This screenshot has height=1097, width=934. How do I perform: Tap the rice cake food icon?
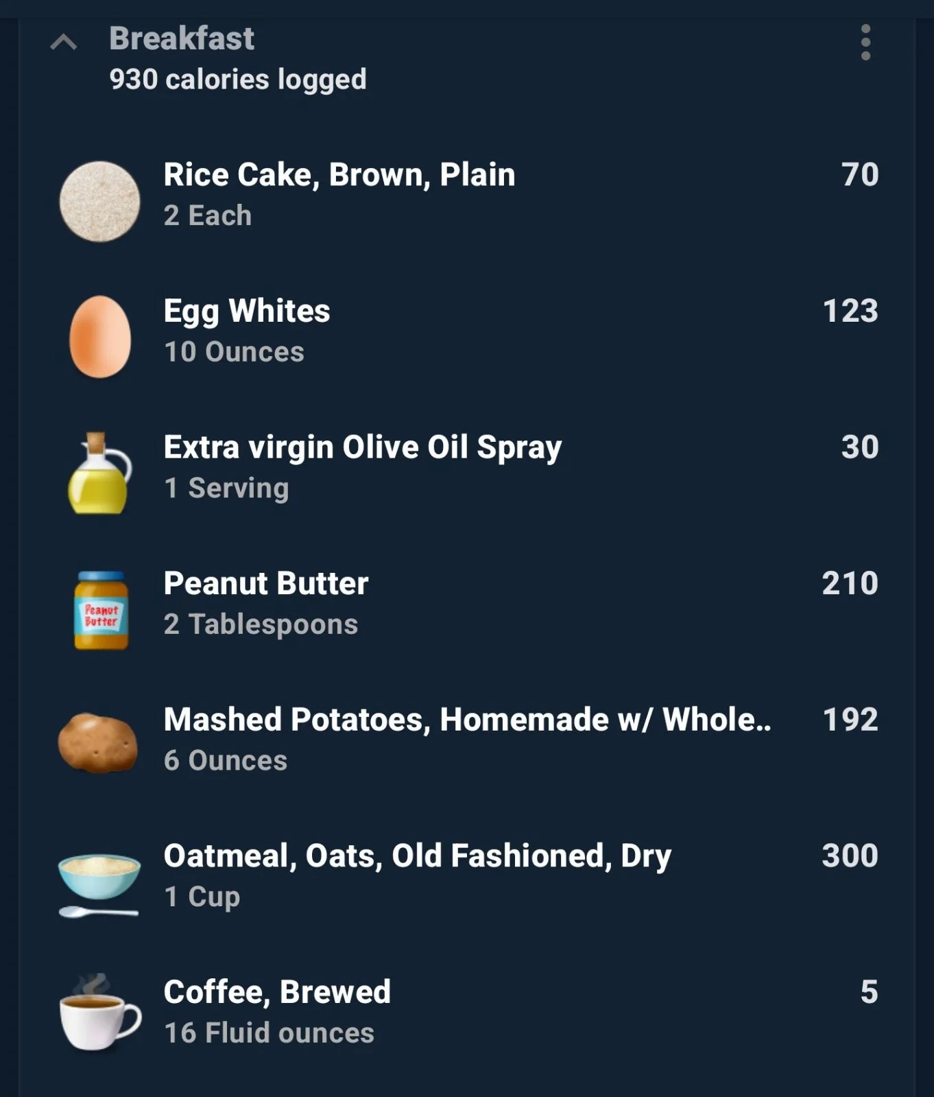100,201
